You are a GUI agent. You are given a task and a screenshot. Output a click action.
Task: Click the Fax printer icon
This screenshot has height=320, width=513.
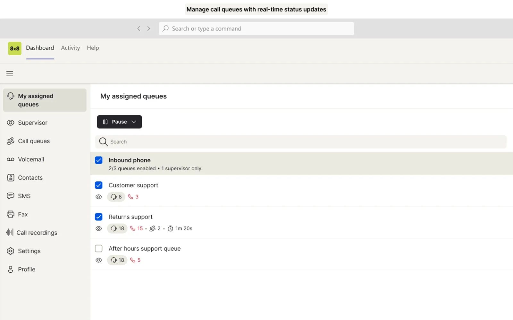pyautogui.click(x=11, y=214)
